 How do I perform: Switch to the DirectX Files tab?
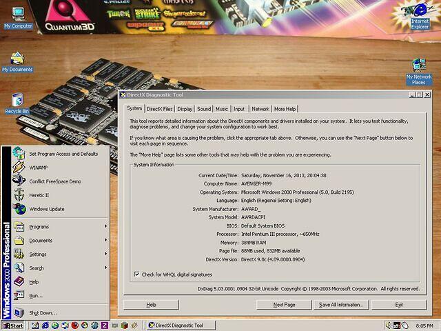tap(159, 109)
